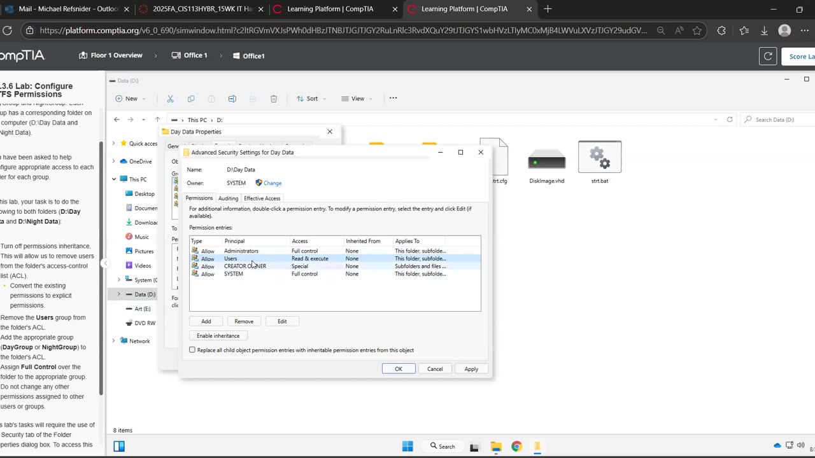Expand Quick access in navigation pane

point(114,144)
